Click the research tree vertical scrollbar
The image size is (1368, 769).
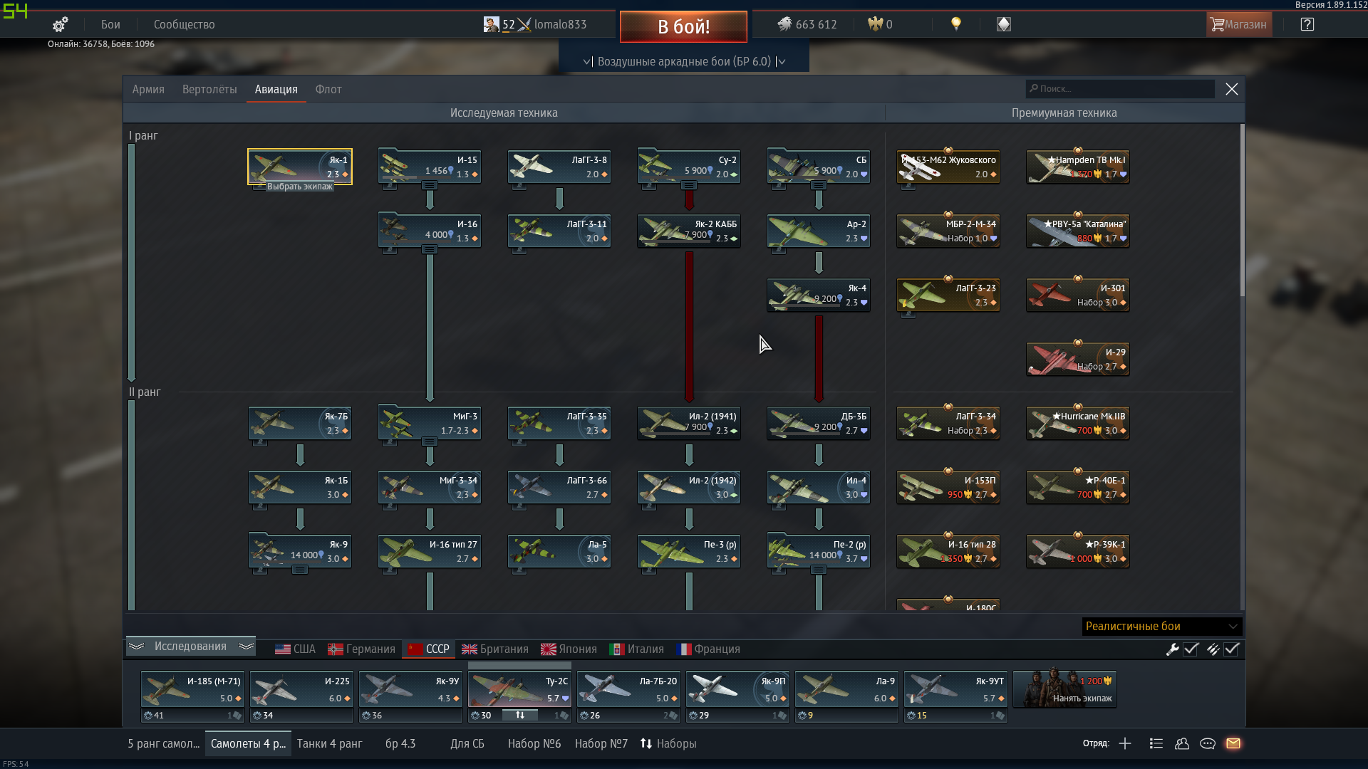click(1243, 210)
